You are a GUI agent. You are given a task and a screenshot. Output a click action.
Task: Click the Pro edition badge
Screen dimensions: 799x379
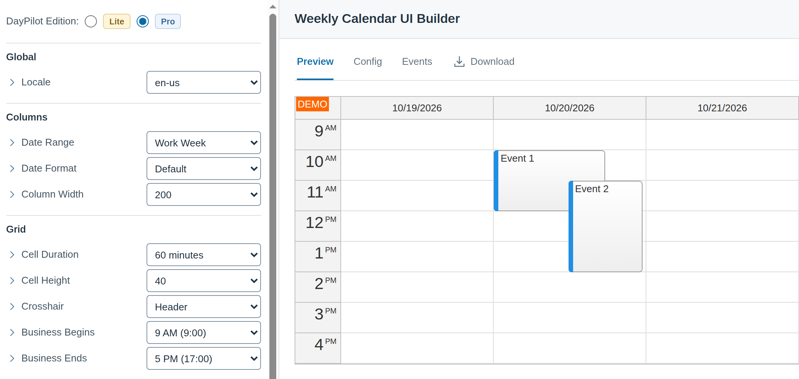point(168,21)
